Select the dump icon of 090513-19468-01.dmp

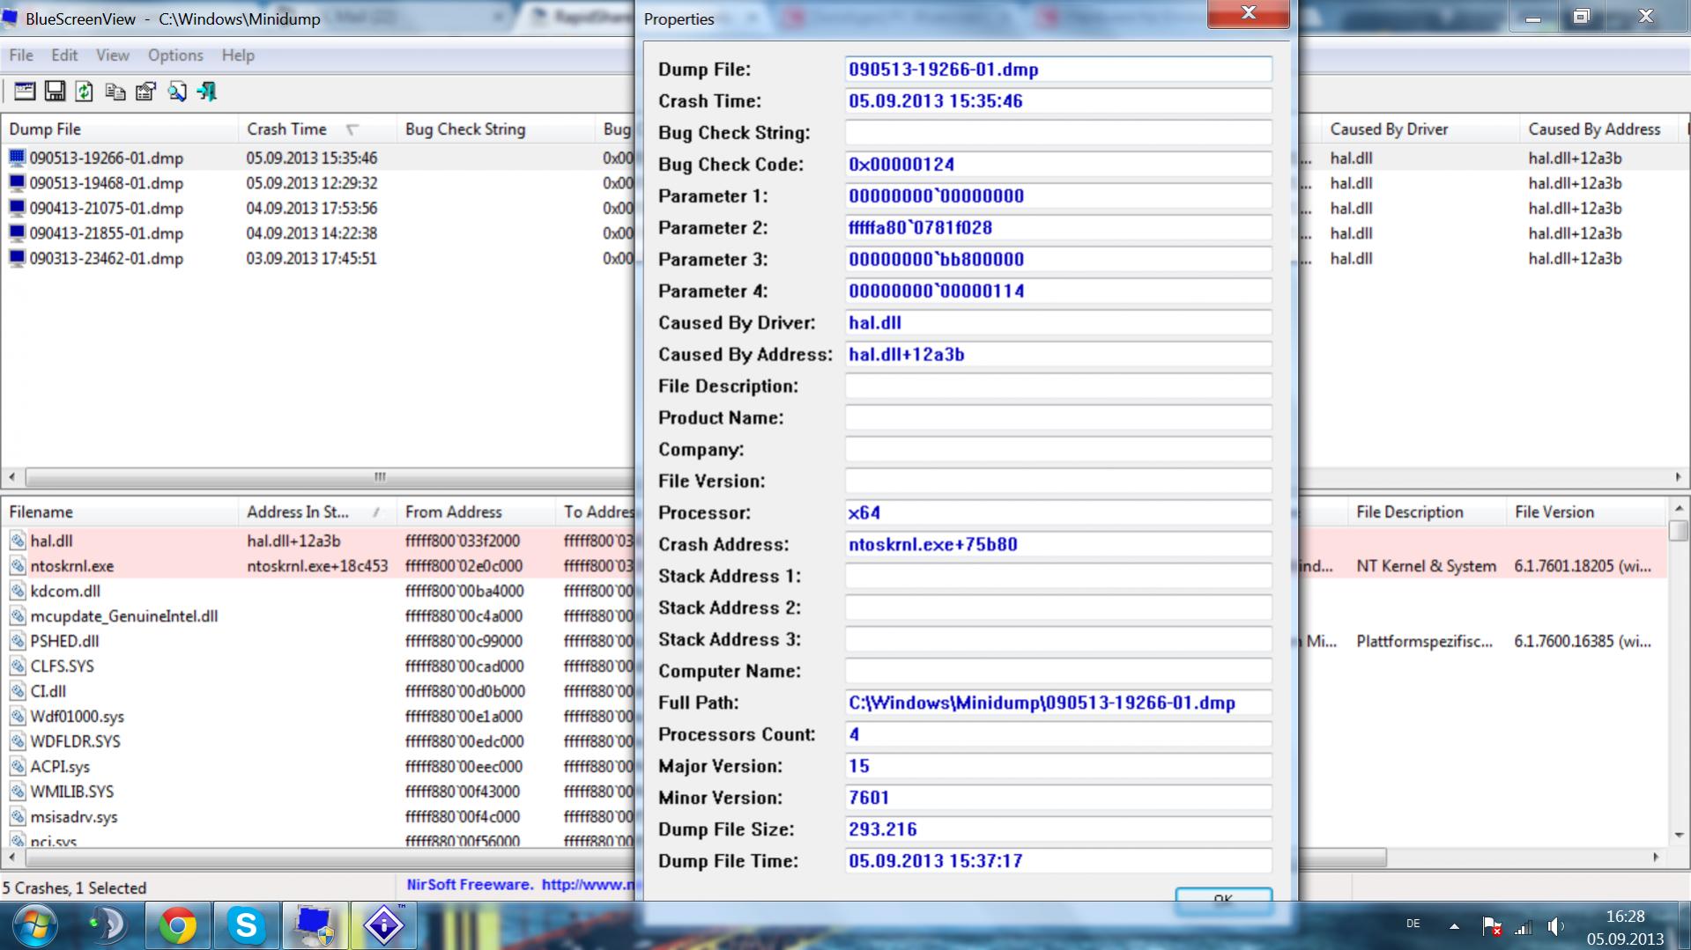17,183
